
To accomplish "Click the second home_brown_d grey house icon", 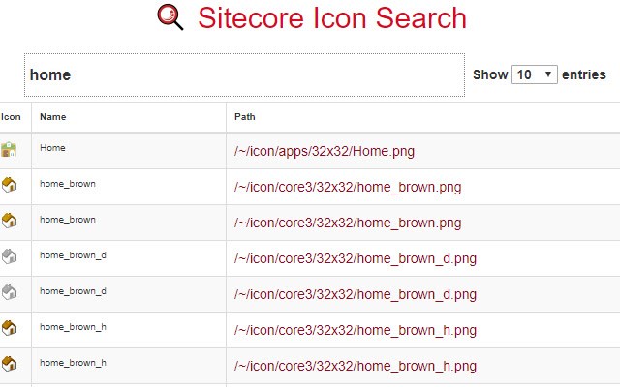I will [10, 293].
